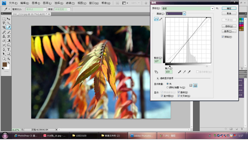Image resolution: width=248 pixels, height=141 pixels.
Task: Select the Hand tool in toolbox
Action: point(4,59)
